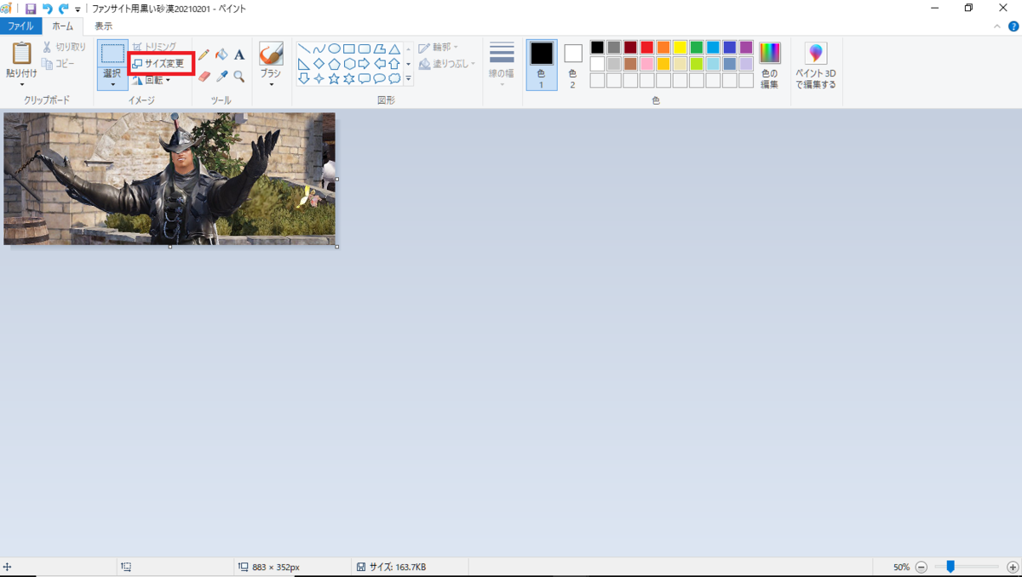Viewport: 1022px width, 577px height.
Task: Click the zoom slider handle
Action: pyautogui.click(x=950, y=567)
